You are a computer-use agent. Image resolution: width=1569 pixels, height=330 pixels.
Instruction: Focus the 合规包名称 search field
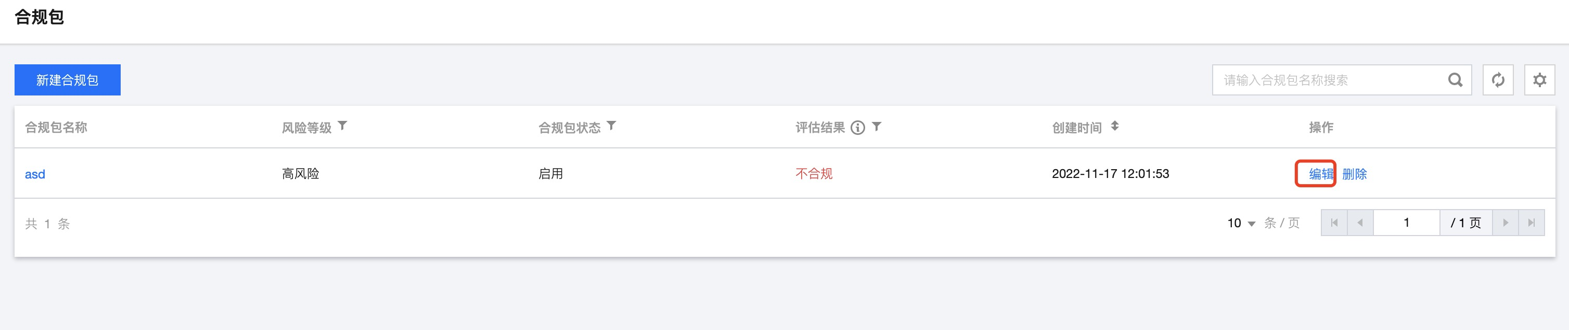coord(1328,79)
